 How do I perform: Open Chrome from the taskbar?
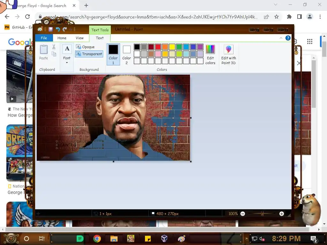[97, 239]
